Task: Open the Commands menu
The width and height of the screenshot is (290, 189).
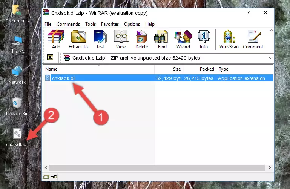Action: 68,24
